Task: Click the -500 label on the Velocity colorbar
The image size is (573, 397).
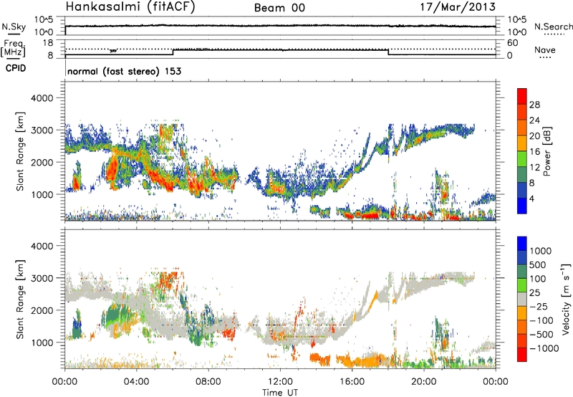Action: click(541, 334)
